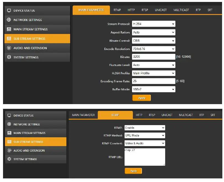
Task: Select the Main Stream Settings icon
Action: coord(9,29)
